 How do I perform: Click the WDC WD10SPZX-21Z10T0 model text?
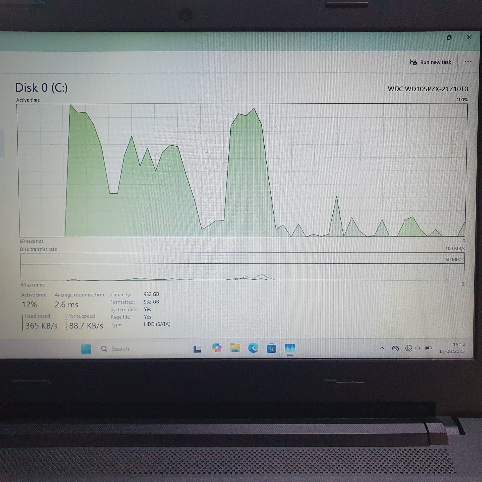428,89
